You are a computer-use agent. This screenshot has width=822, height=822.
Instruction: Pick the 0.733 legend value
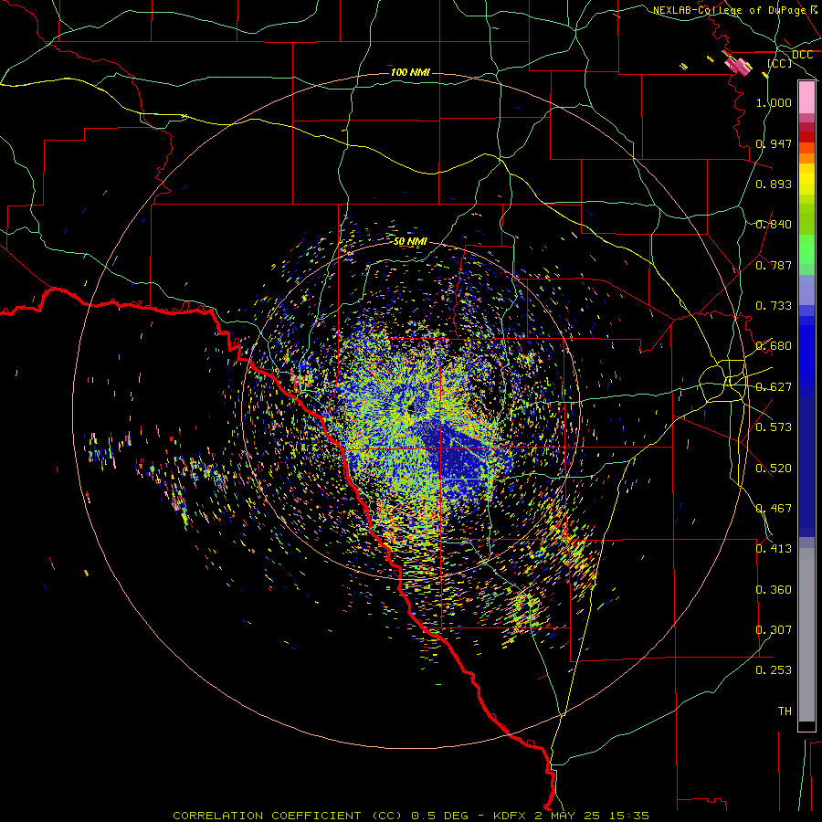tap(774, 305)
